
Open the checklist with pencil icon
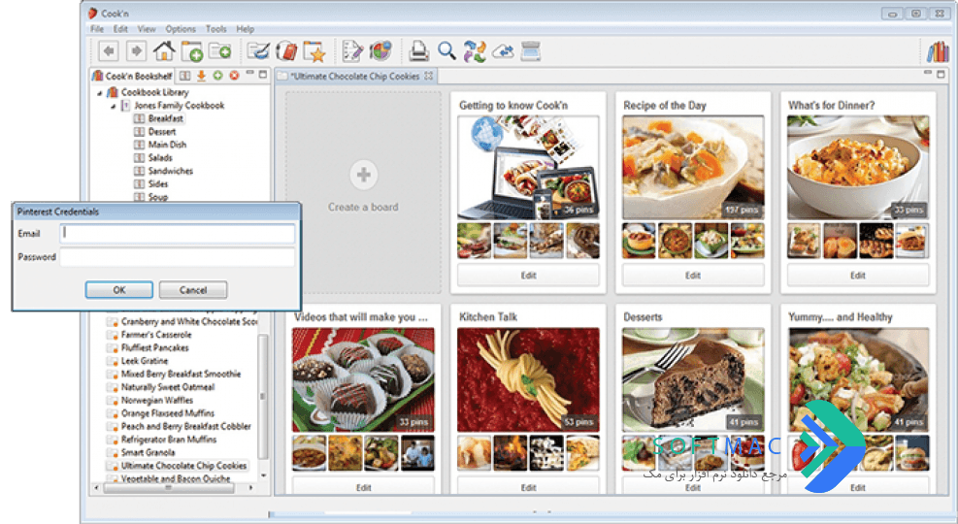click(352, 51)
